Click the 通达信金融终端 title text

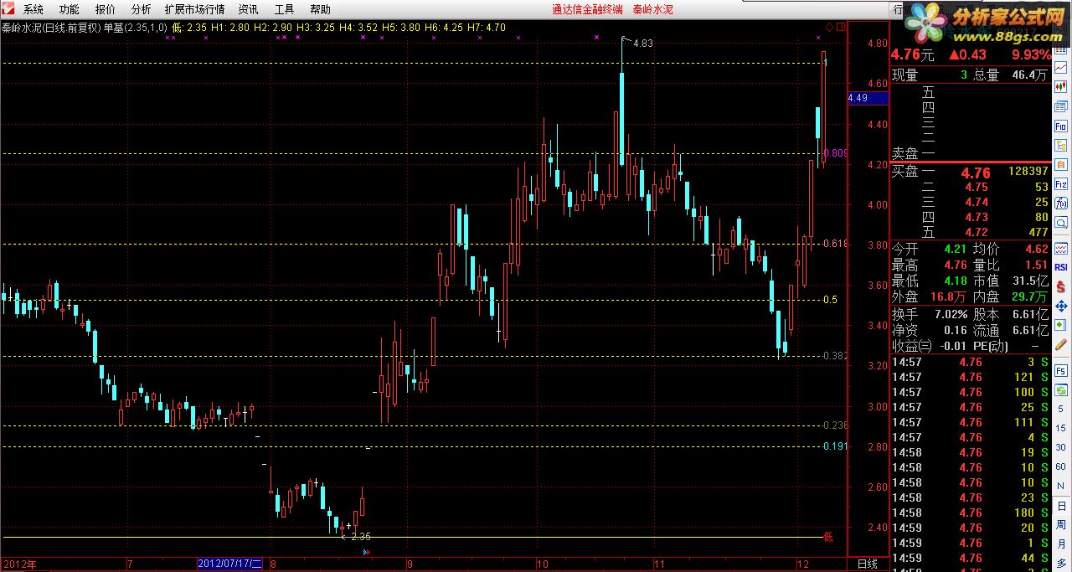(587, 10)
